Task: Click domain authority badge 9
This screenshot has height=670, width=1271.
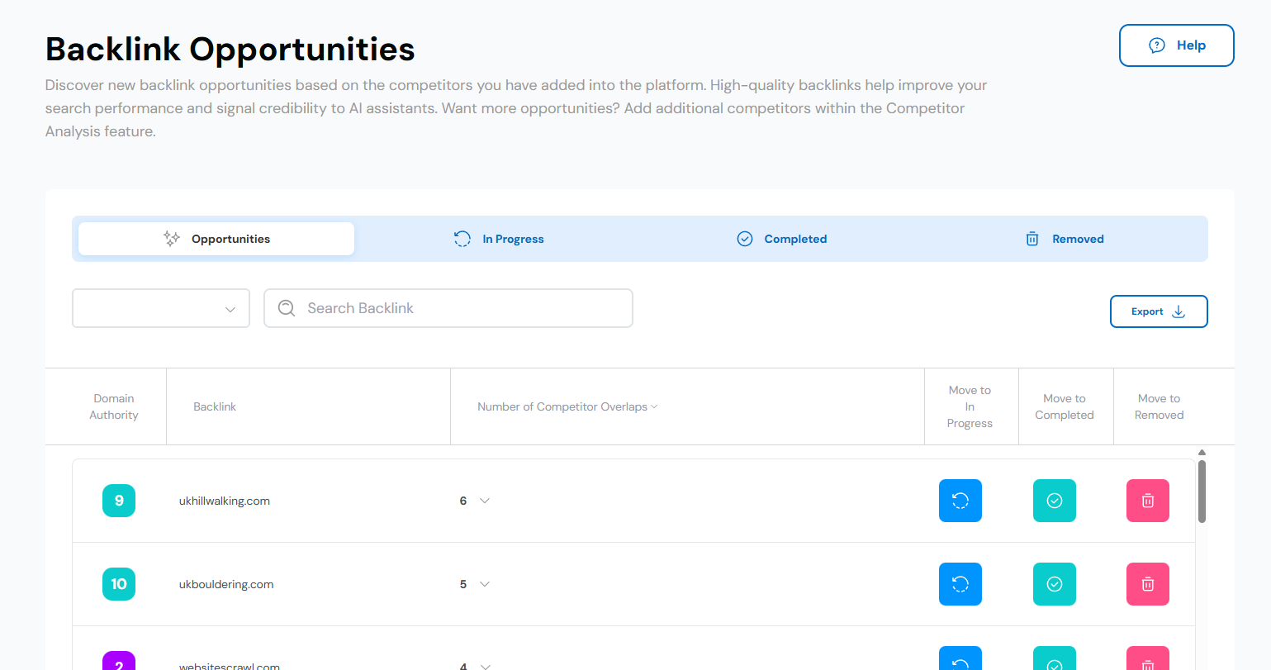Action: (x=119, y=501)
